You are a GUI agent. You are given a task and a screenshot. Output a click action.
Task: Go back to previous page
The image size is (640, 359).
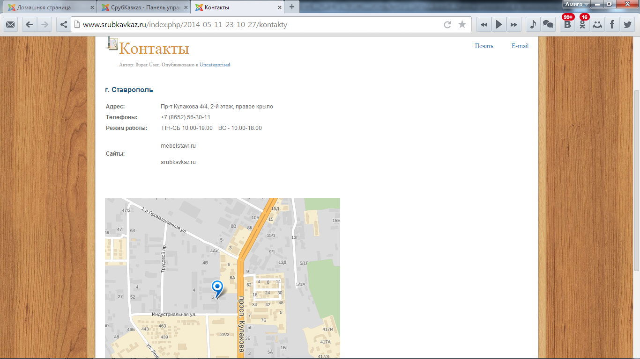pos(30,25)
